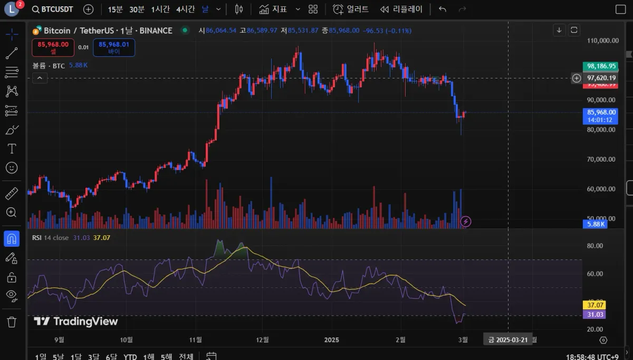This screenshot has width=633, height=360.
Task: Expand the time interval dropdown arrow
Action: coord(219,9)
